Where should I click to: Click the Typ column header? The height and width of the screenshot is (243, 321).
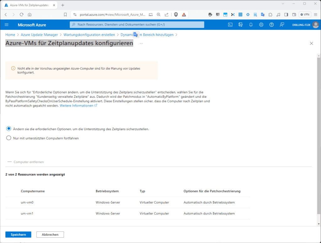[x=143, y=191]
